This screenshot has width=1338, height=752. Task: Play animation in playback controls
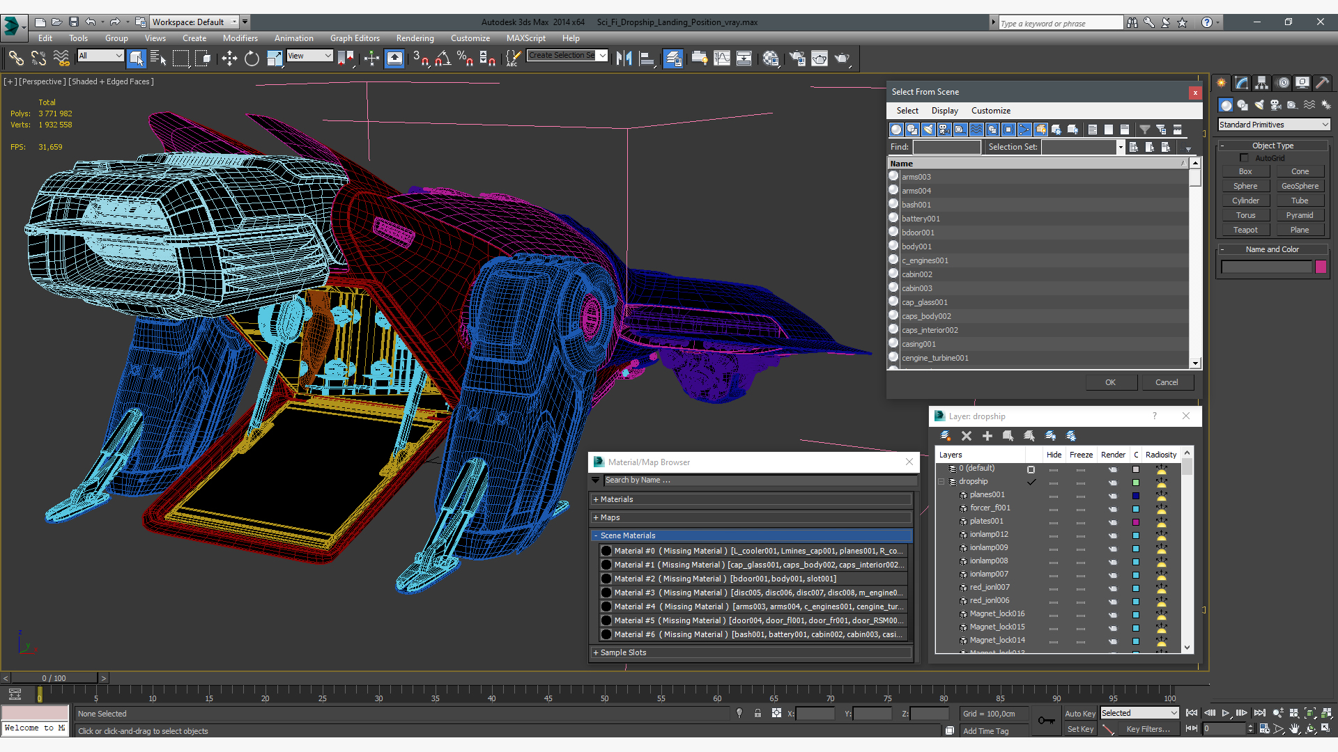click(x=1226, y=713)
